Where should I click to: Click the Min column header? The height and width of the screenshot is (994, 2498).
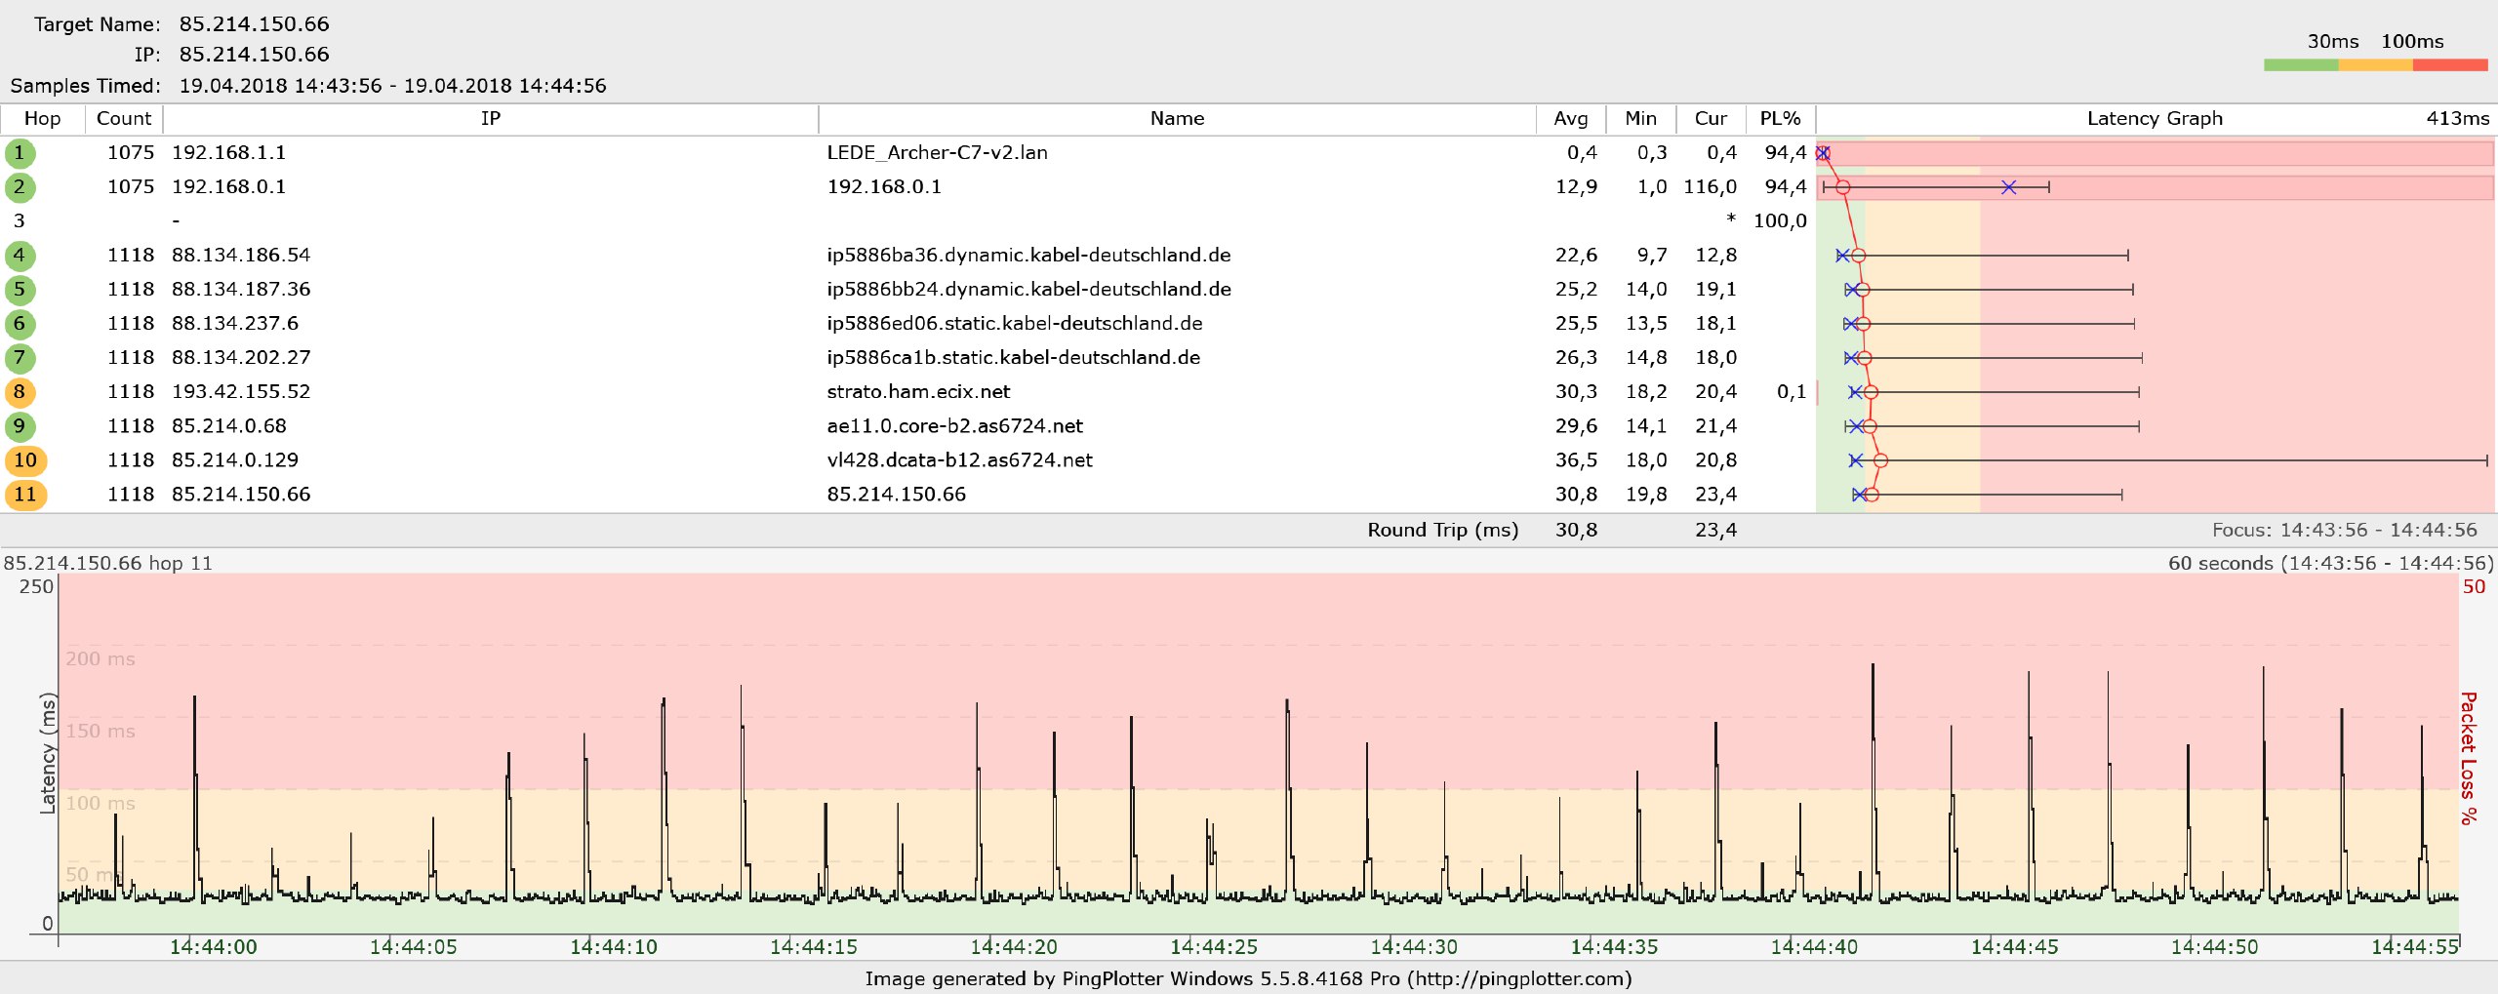click(x=1641, y=118)
